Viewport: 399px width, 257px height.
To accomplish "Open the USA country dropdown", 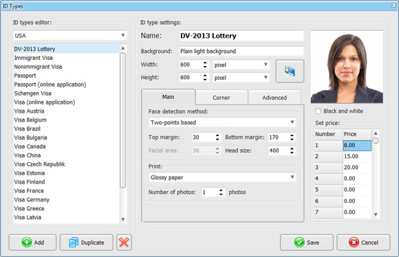I will (x=70, y=36).
